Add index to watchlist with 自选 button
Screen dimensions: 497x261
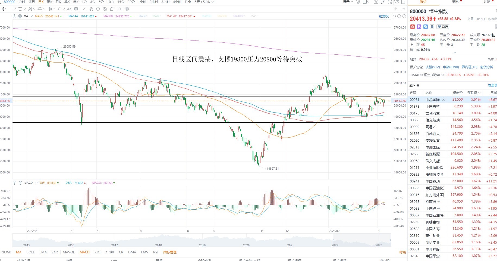click(x=443, y=27)
